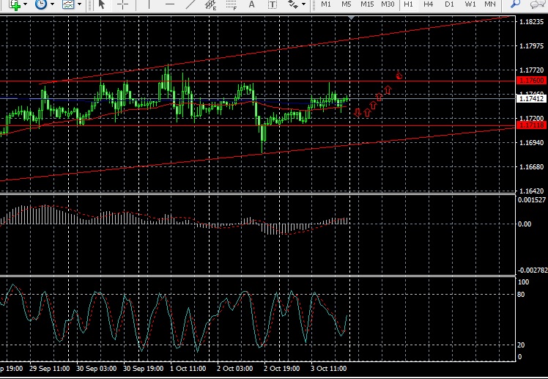
Task: Pick the Vertical Line drawing tool
Action: point(147,4)
